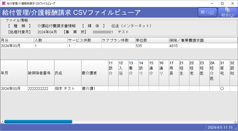
Task: Click the 17 用具 column header
Action: [174, 73]
